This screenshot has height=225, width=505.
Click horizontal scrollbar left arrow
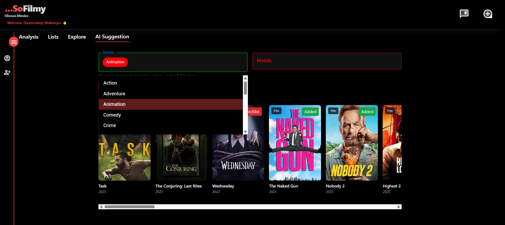point(101,207)
